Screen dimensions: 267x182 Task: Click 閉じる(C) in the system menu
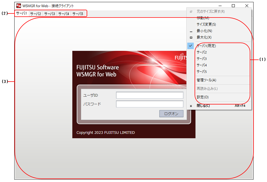tap(203, 106)
